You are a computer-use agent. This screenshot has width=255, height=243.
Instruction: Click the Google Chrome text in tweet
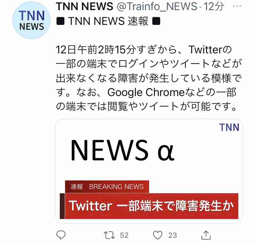(146, 92)
